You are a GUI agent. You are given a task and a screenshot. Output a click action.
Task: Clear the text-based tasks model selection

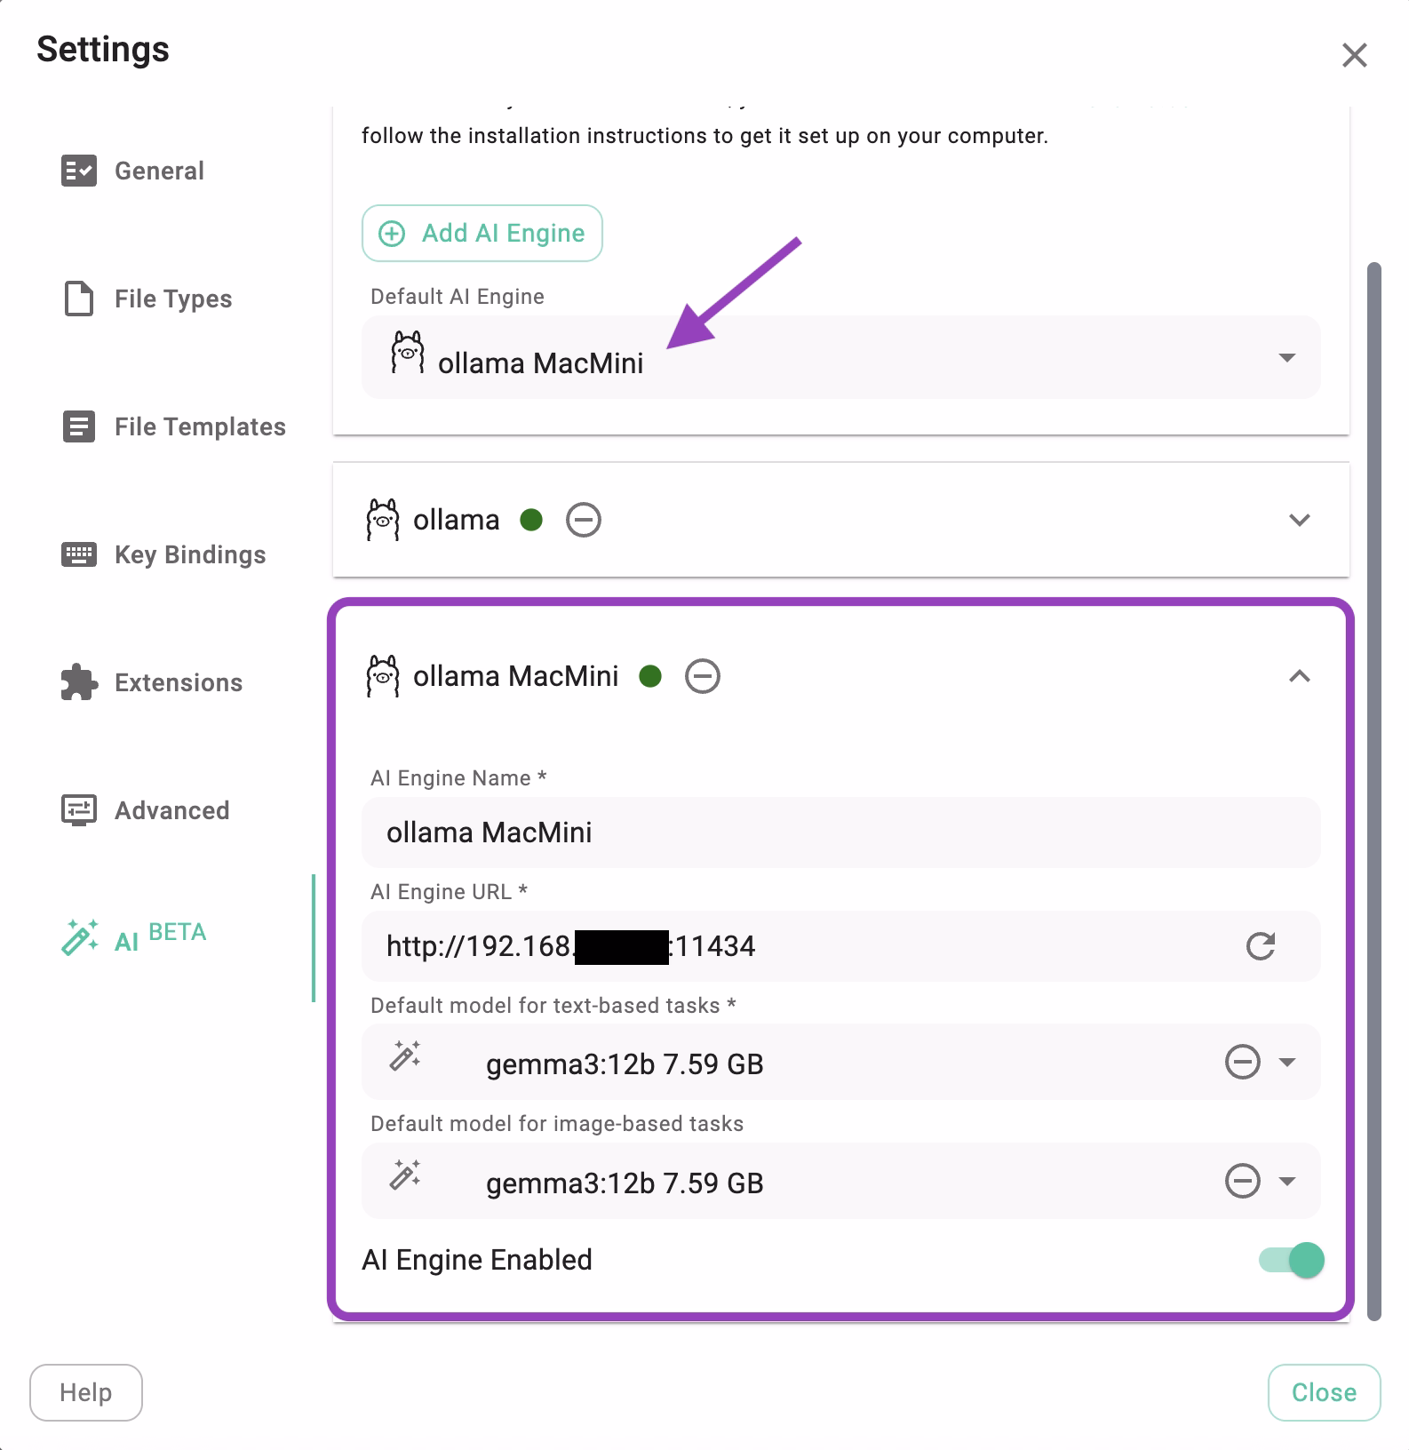[1243, 1062]
